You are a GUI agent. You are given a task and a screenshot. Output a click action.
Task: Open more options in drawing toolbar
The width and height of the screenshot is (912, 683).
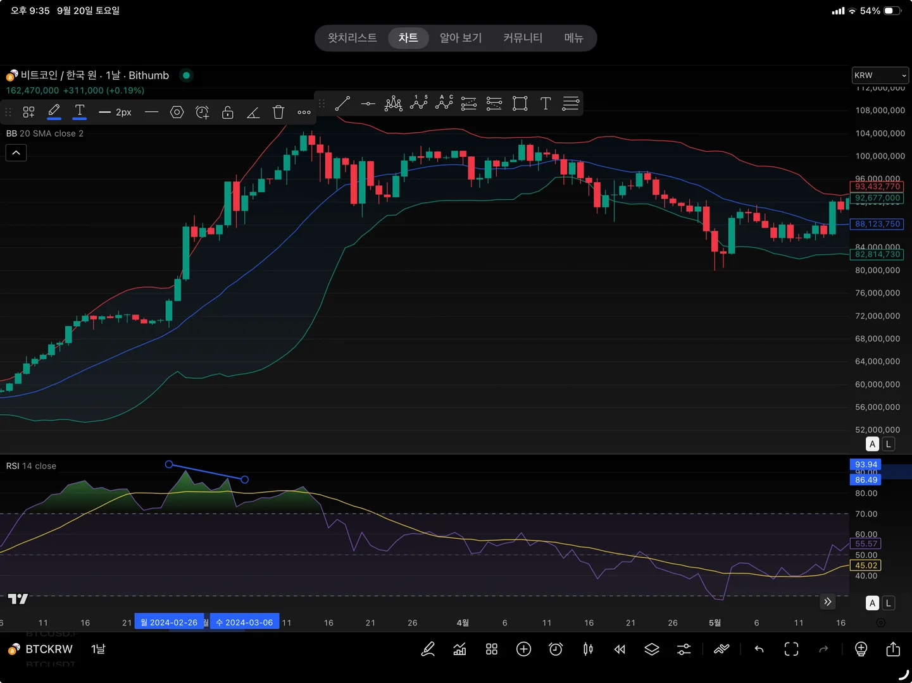pyautogui.click(x=304, y=113)
